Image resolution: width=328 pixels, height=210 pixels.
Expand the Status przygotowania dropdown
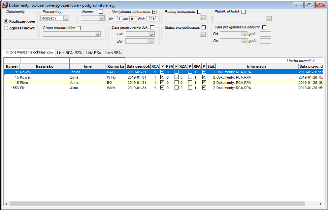[202, 35]
